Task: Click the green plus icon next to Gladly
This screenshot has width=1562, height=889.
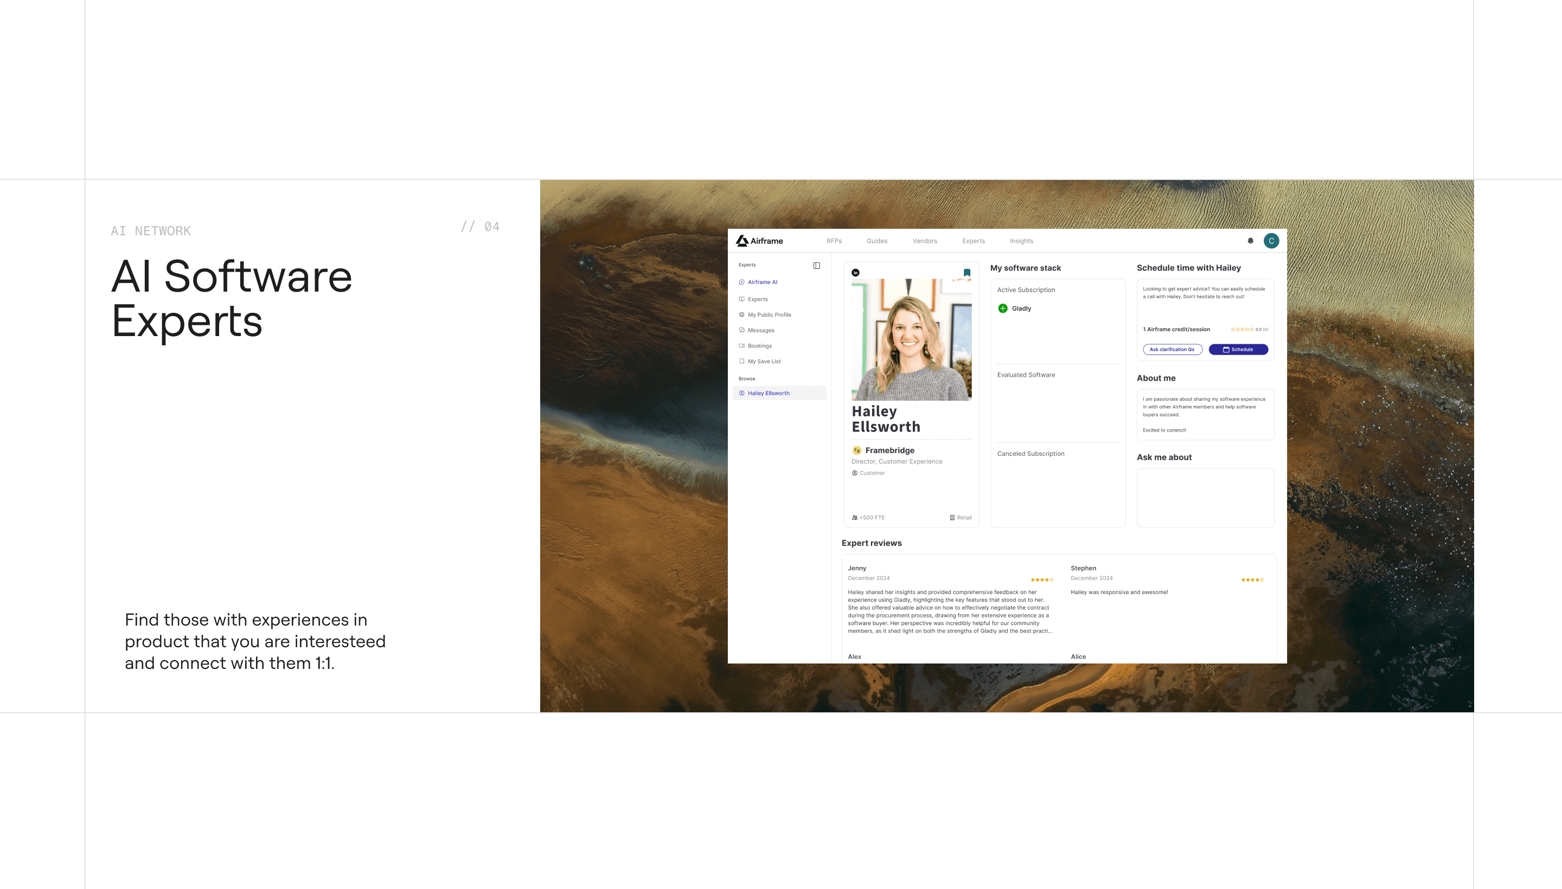Action: [1003, 308]
